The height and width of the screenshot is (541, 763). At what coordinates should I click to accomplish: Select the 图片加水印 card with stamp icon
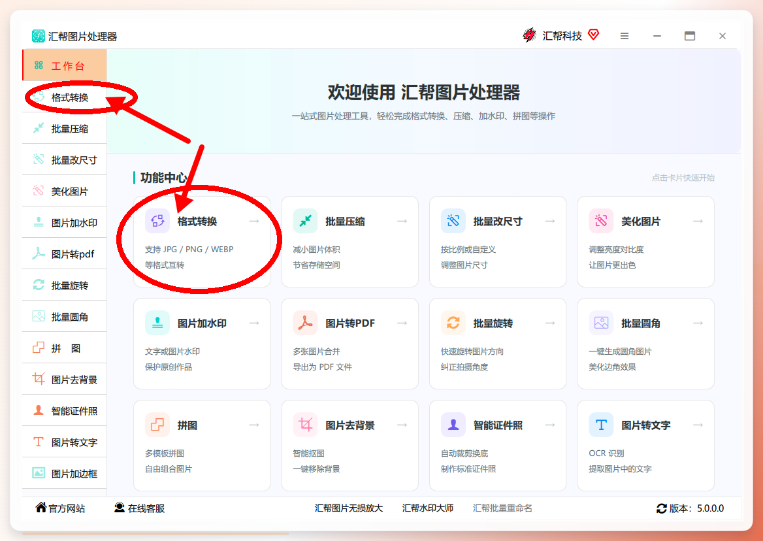(x=202, y=344)
